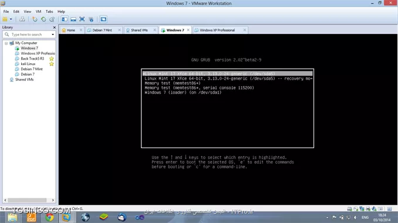Viewport: 398px width, 223px height.
Task: Take a snapshot of this VM
Action: [x=35, y=19]
